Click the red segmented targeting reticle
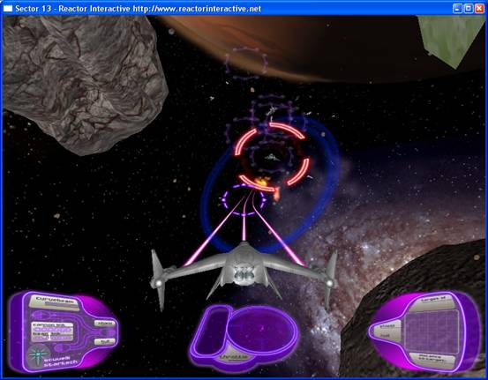Screen dimensions: 488x380 pyautogui.click(x=272, y=156)
